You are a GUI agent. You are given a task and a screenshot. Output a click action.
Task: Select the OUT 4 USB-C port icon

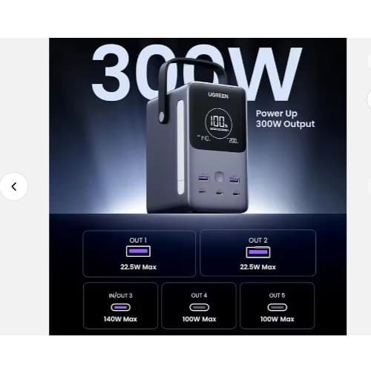(x=199, y=307)
